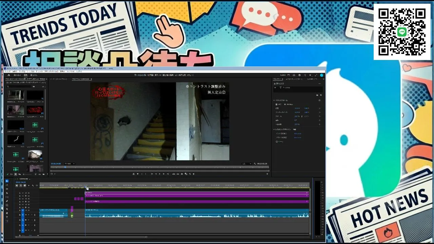This screenshot has height=244, width=434.
Task: Select the Rectangle tool
Action: pyautogui.click(x=7, y=205)
